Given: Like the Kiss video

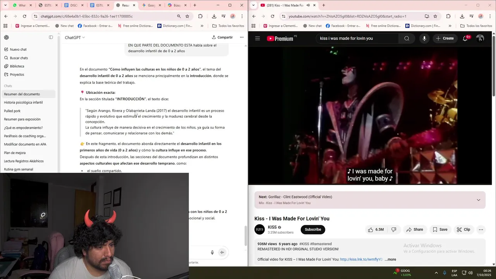Looking at the screenshot, I should click(x=376, y=229).
